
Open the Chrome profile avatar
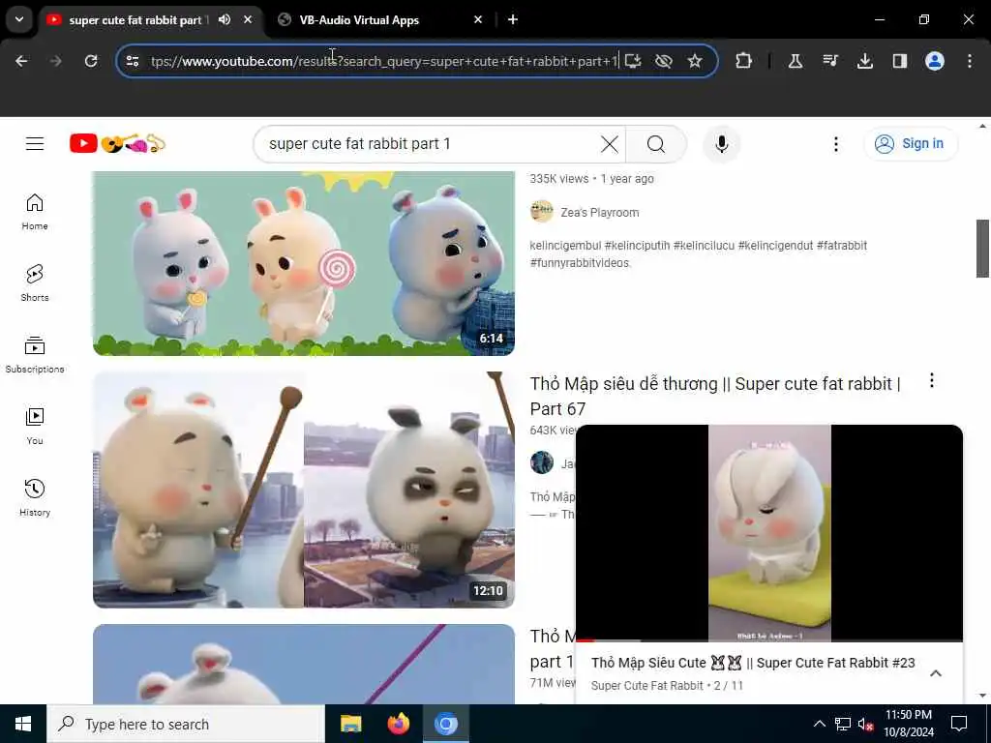(x=935, y=61)
